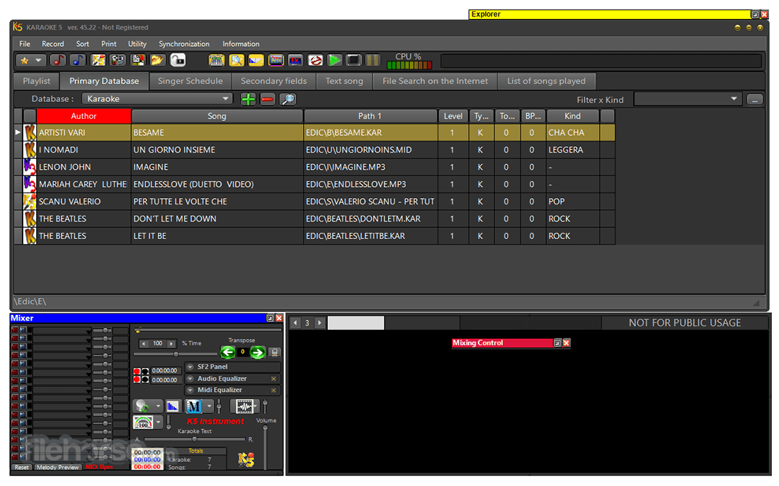Open the File menu
Viewport: 779px width, 486px height.
25,44
